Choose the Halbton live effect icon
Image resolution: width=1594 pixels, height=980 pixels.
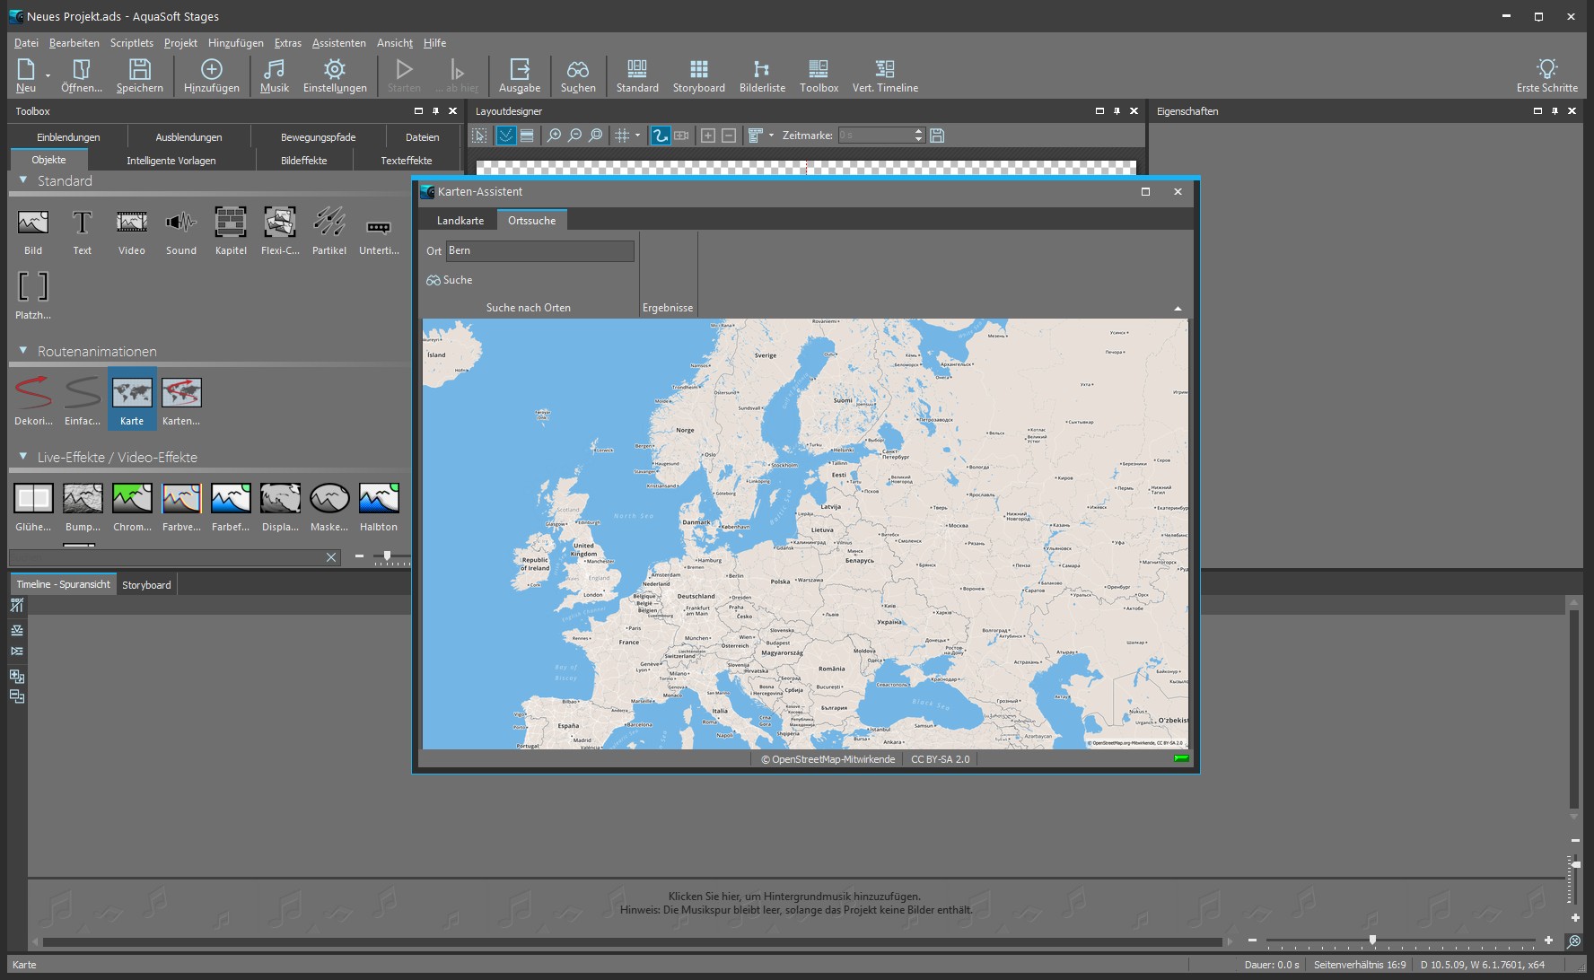(379, 499)
